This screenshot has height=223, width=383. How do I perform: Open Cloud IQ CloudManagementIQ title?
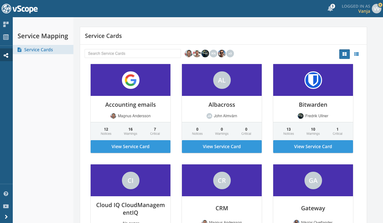[x=131, y=209]
